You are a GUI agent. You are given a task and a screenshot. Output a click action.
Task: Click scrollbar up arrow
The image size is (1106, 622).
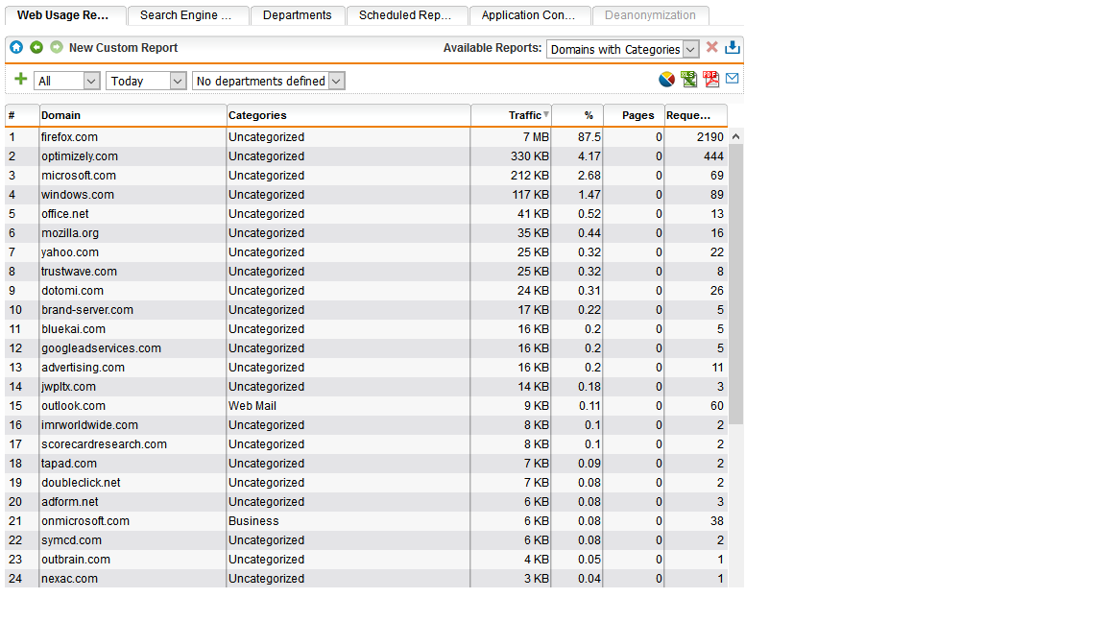point(735,136)
